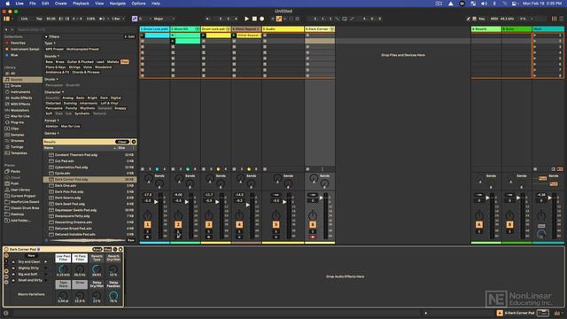567x319 pixels.
Task: Open the Playback menu
Action: pos(81,4)
